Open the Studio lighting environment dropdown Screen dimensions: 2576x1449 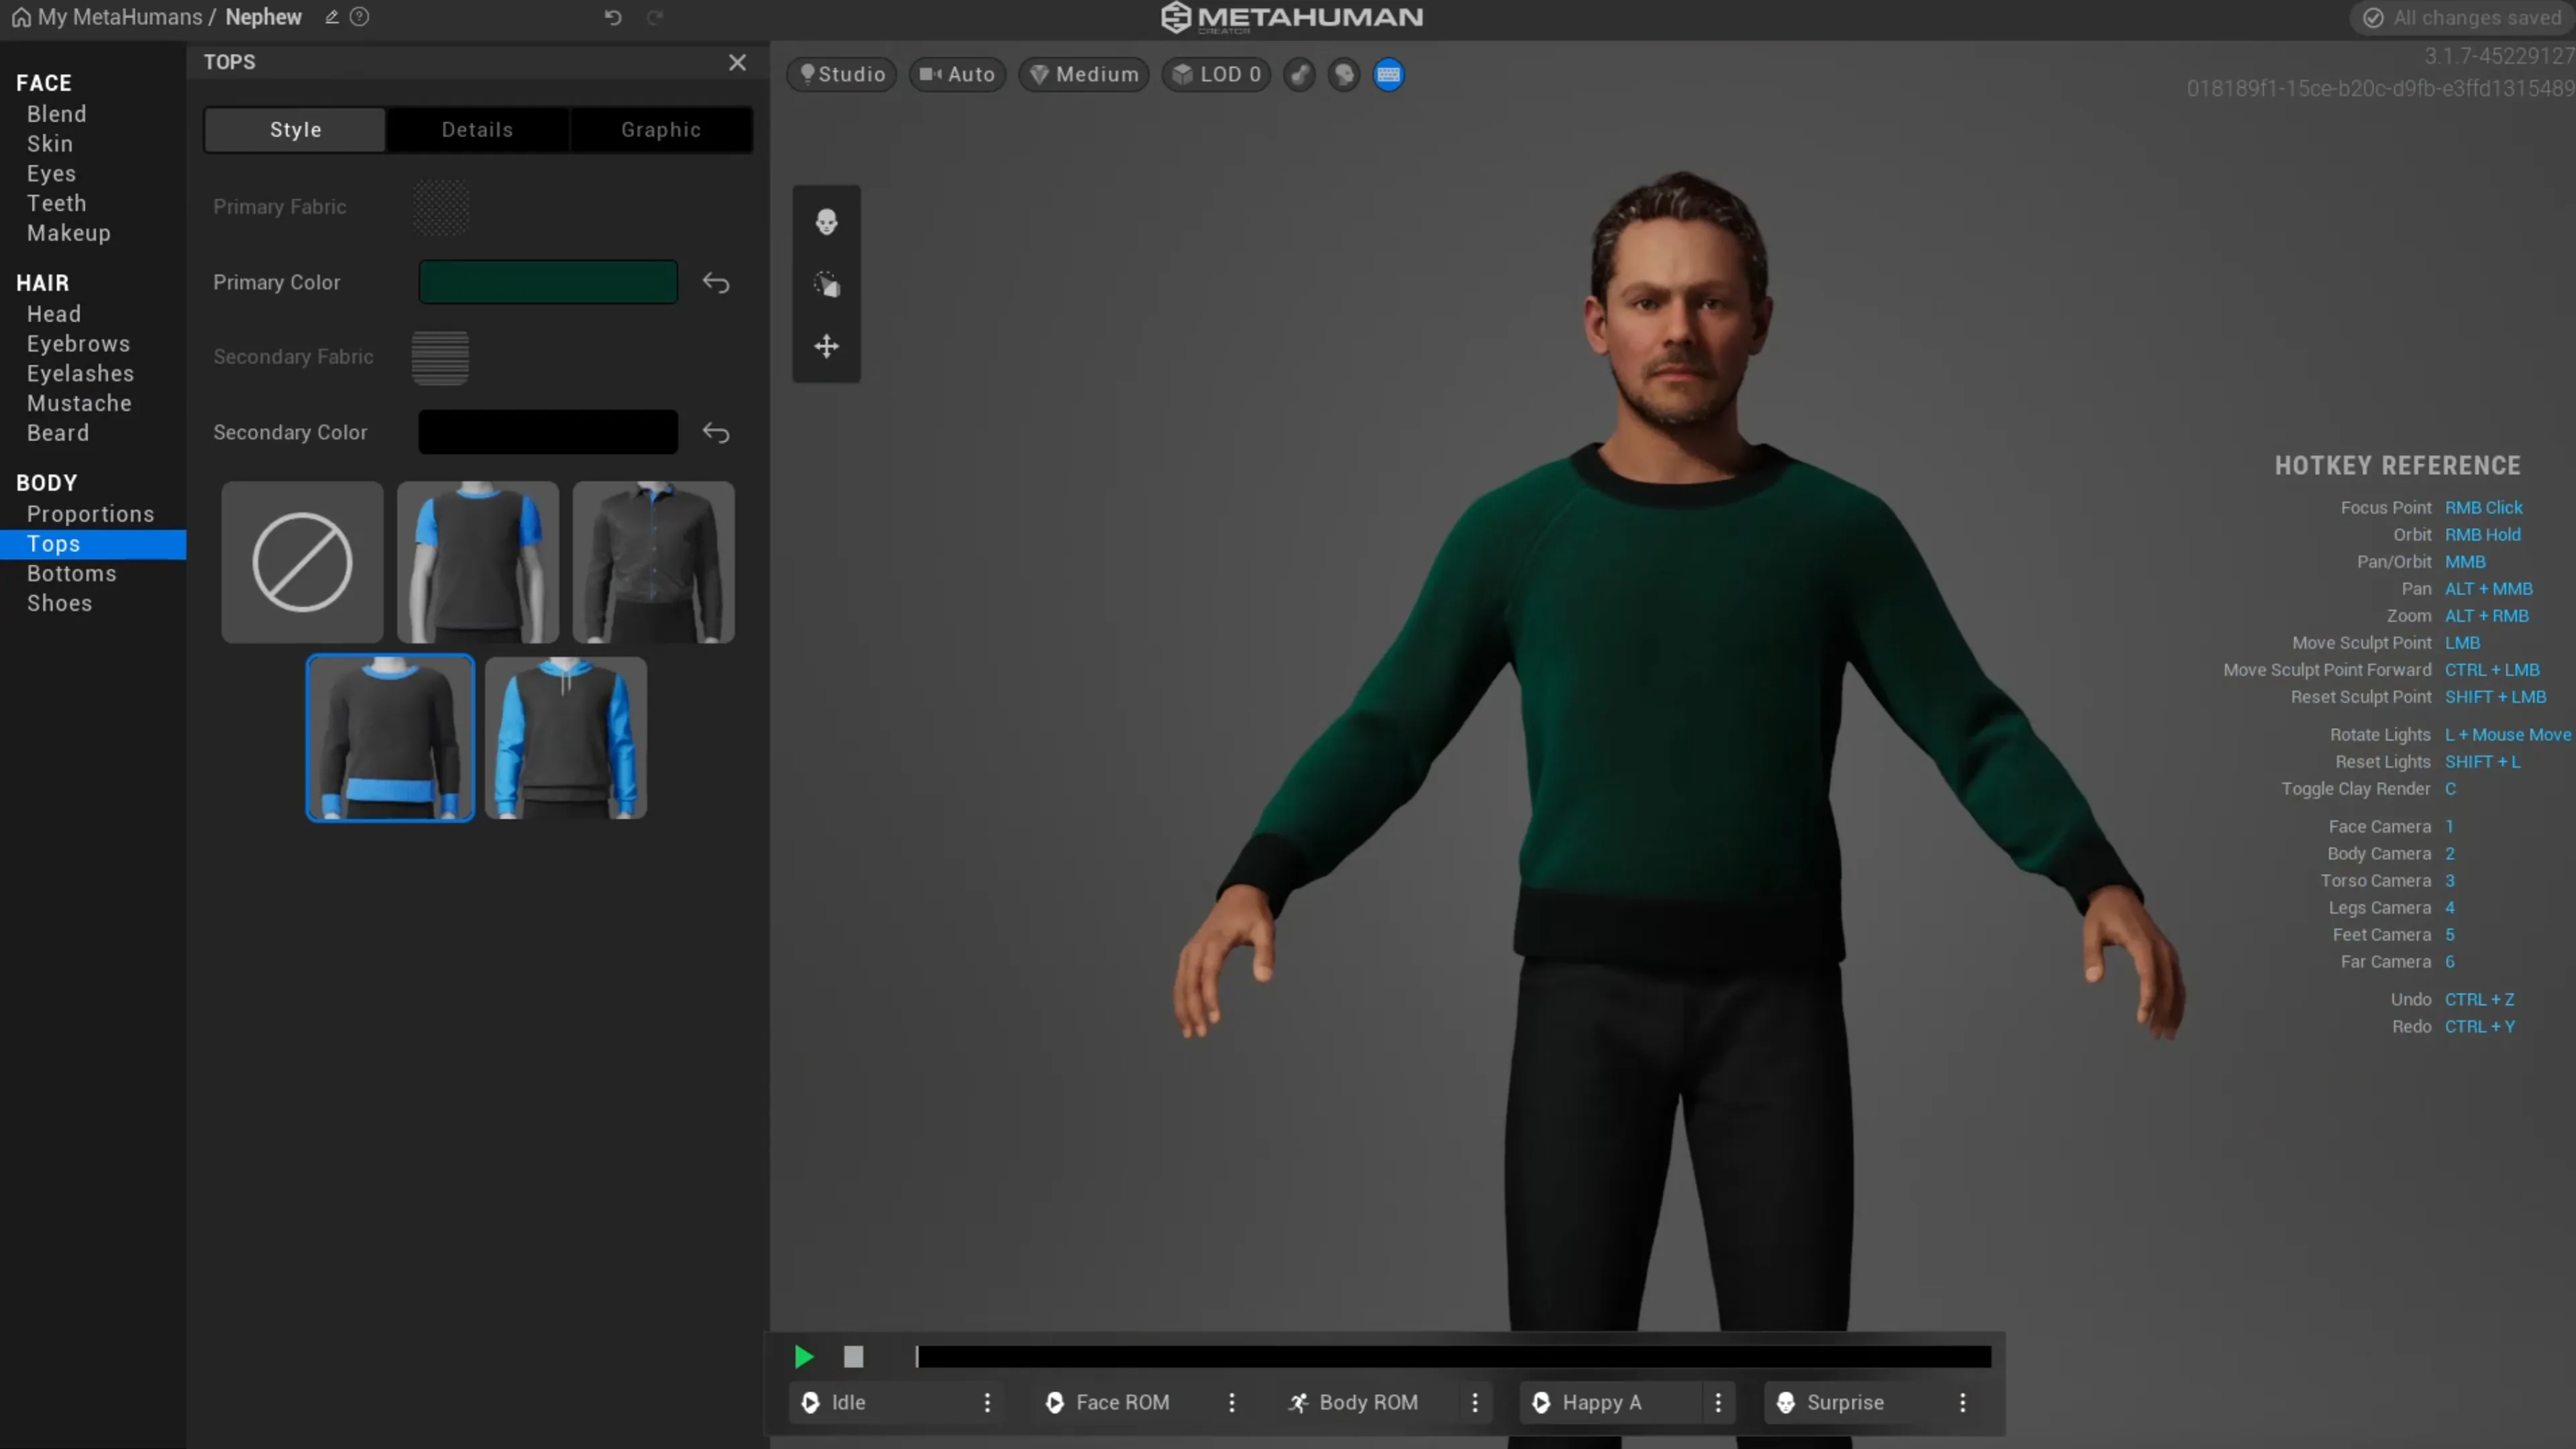point(842,75)
